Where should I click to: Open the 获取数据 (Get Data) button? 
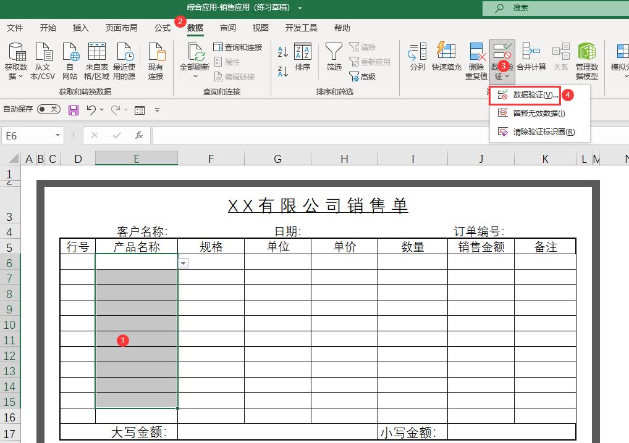pos(16,61)
